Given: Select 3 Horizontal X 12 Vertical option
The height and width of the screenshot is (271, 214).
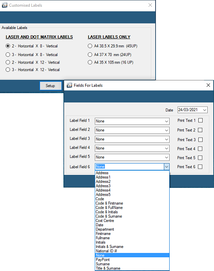Looking at the screenshot, I should coord(8,70).
